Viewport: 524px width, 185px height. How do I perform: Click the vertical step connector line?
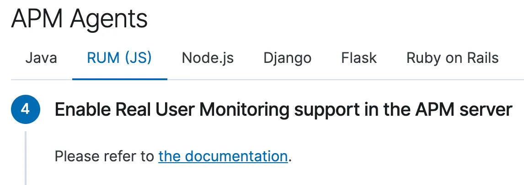(26, 158)
